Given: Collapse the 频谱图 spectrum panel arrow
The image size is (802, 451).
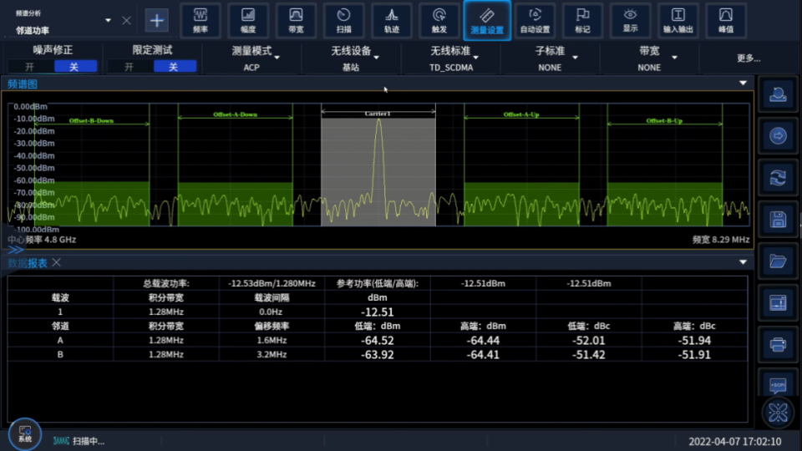Looking at the screenshot, I should click(743, 84).
